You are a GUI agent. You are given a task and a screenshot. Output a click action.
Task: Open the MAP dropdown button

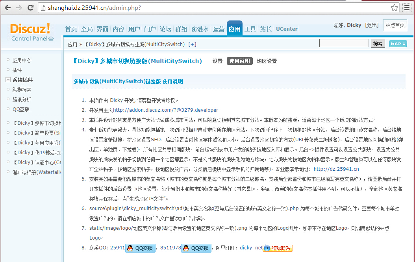pyautogui.click(x=398, y=44)
